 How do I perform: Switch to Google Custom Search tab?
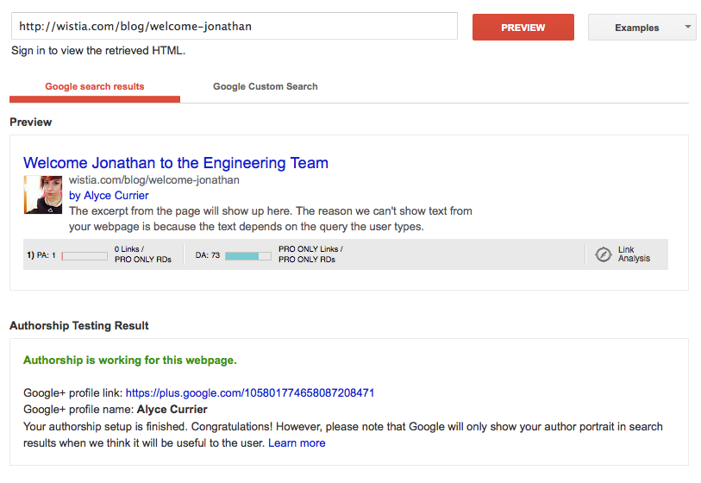point(265,87)
